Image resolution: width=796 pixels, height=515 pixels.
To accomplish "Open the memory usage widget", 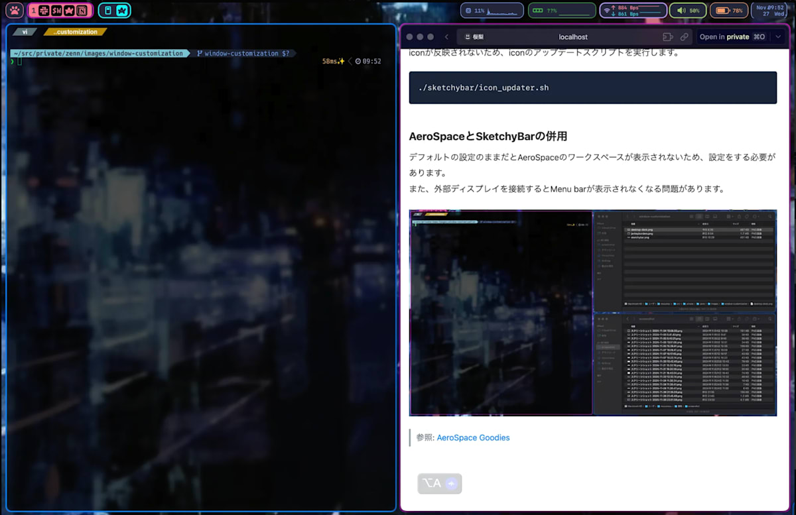I will (x=562, y=11).
